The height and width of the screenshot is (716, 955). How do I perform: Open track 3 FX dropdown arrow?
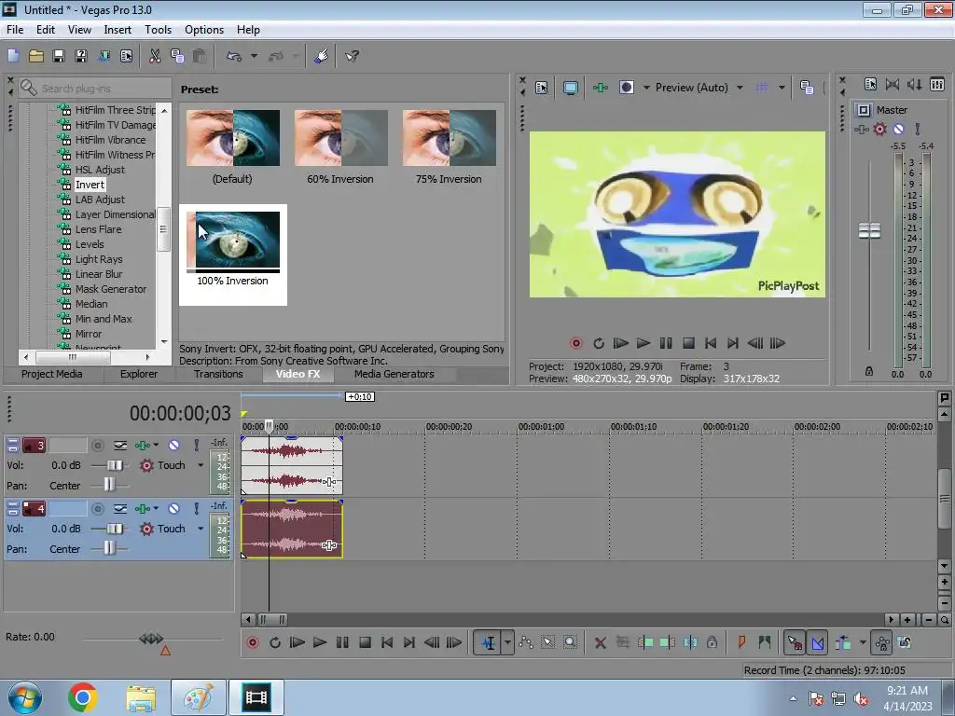[156, 446]
